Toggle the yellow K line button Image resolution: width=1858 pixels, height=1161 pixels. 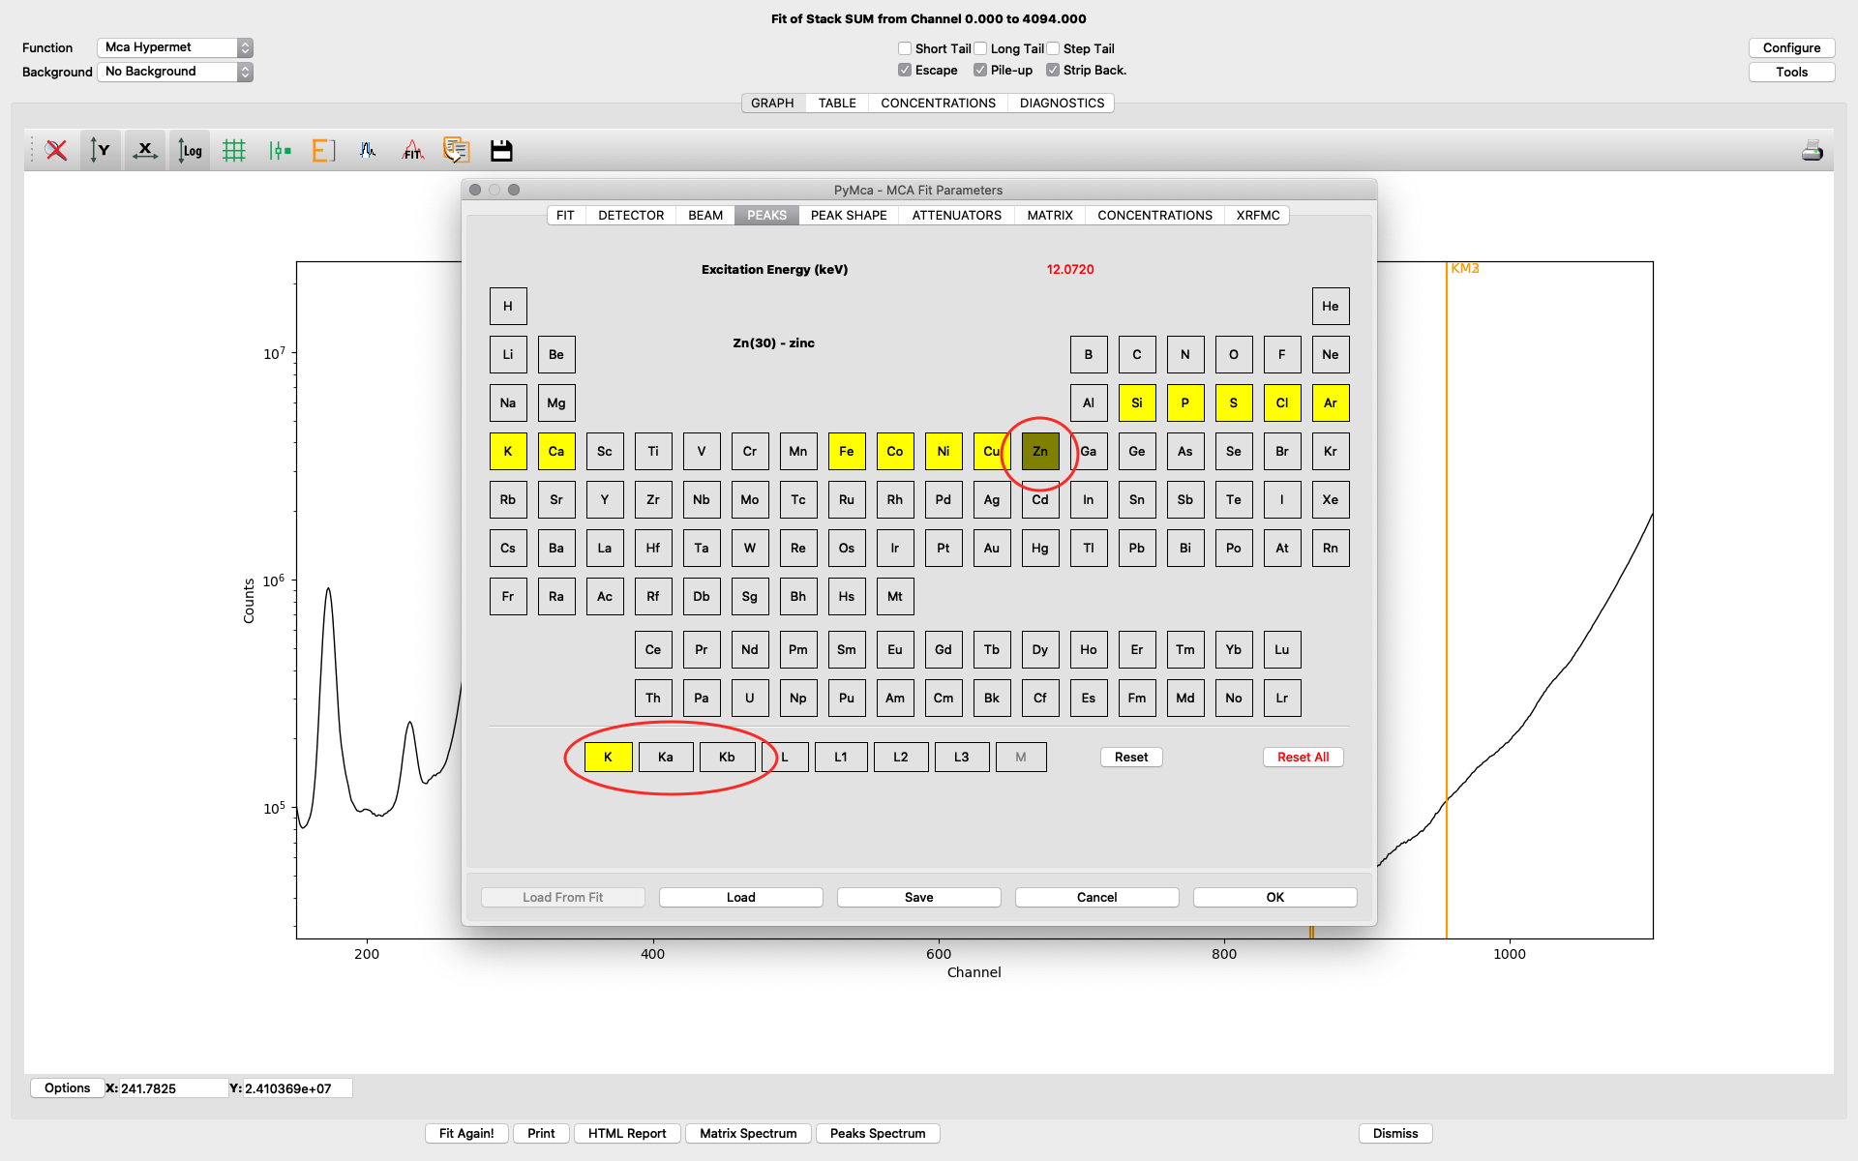coord(608,757)
